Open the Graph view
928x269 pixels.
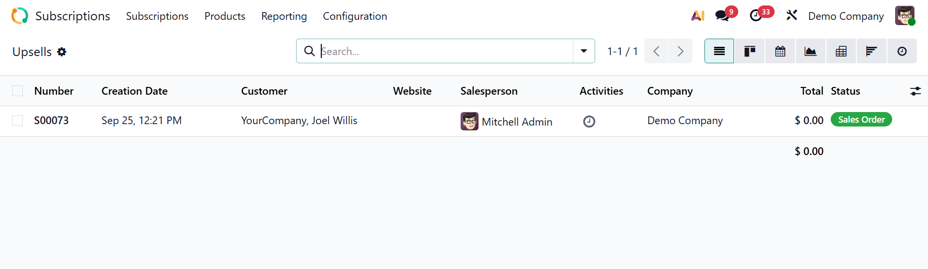coord(810,51)
